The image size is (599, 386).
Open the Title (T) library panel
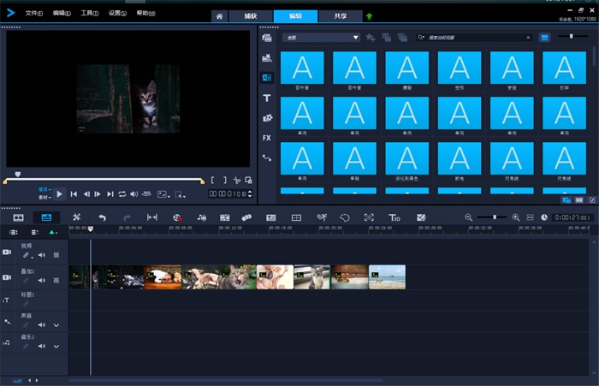[267, 98]
